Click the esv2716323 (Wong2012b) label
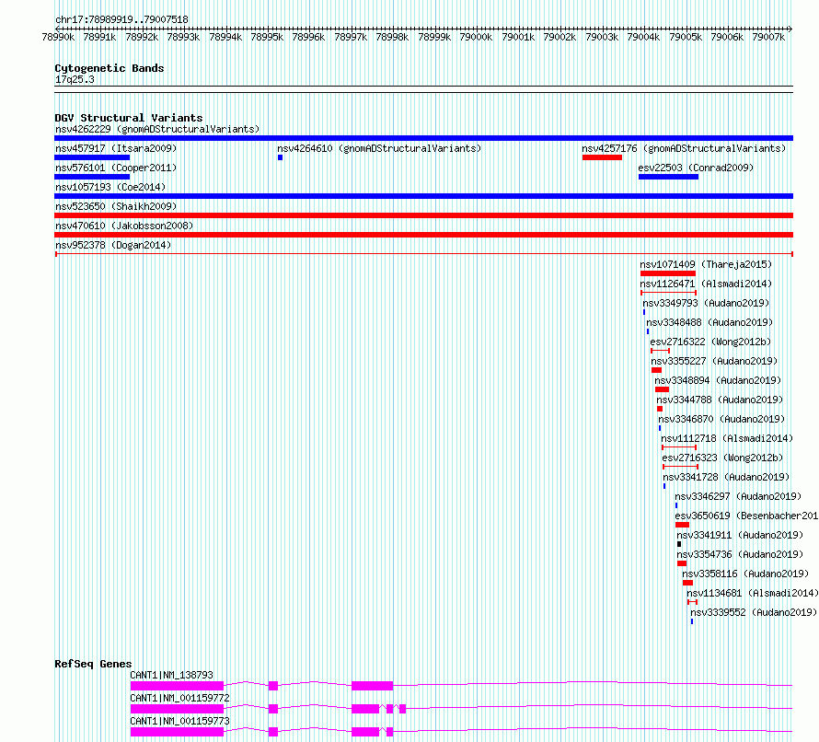Viewport: 819px width, 742px height. [x=723, y=458]
